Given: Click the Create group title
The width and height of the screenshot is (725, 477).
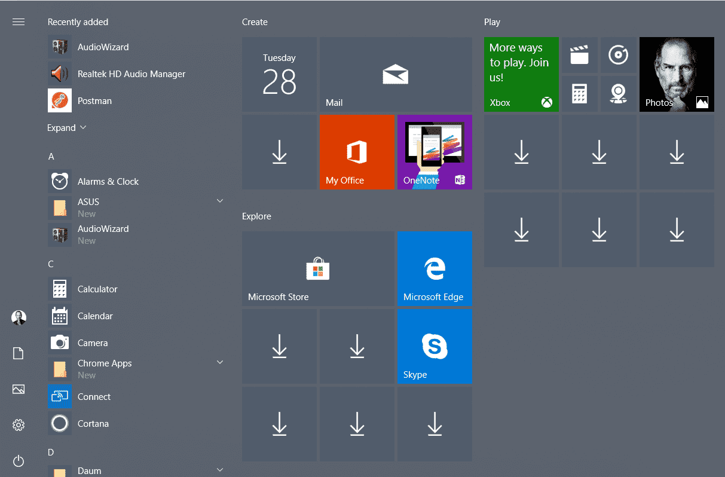Looking at the screenshot, I should 255,22.
